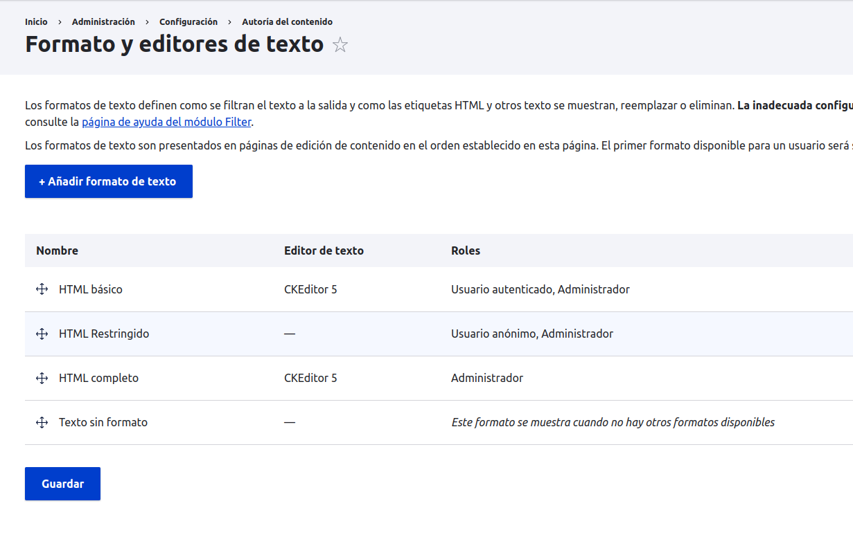Open the Autoría del contenido breadcrumb link
Image resolution: width=853 pixels, height=537 pixels.
point(287,22)
